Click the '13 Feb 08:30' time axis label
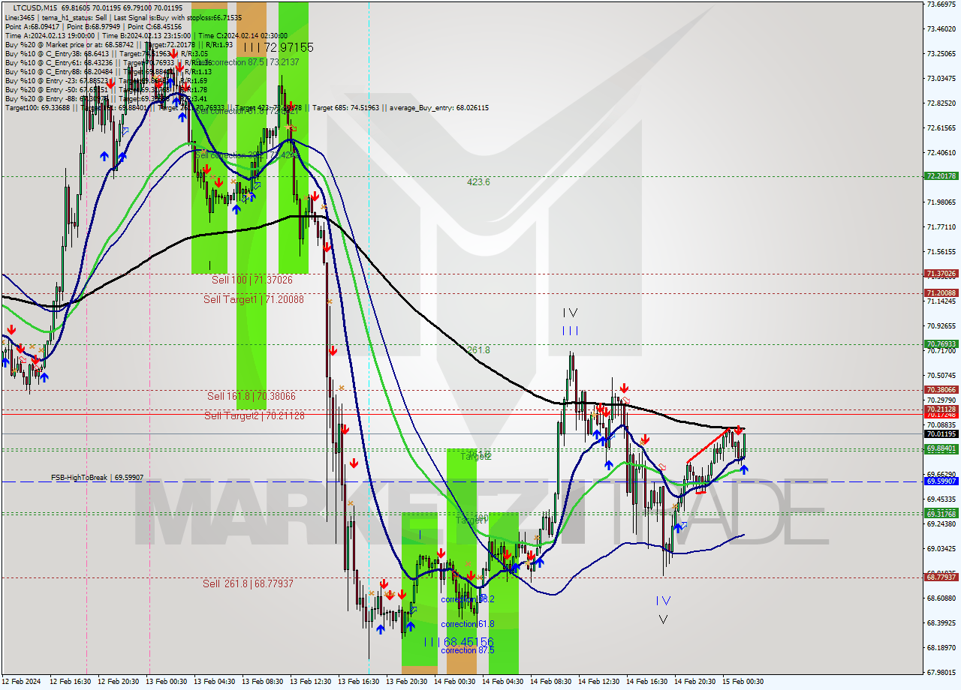 coord(263,682)
